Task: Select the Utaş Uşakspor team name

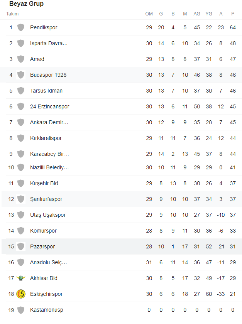Action: tap(48, 215)
